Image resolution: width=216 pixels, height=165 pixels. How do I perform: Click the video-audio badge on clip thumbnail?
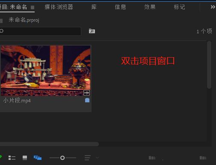coord(86,93)
